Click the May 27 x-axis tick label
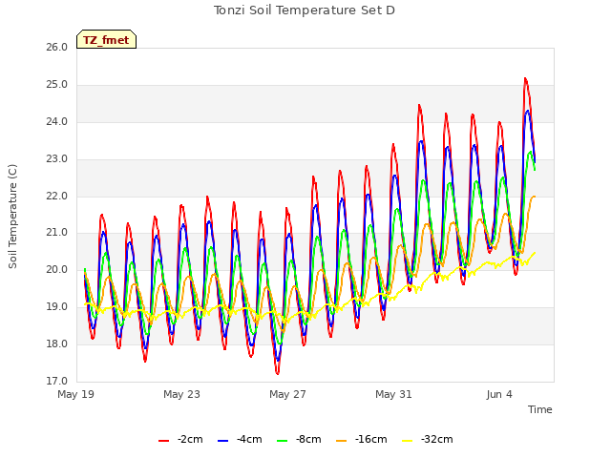611x458 pixels. 287,394
